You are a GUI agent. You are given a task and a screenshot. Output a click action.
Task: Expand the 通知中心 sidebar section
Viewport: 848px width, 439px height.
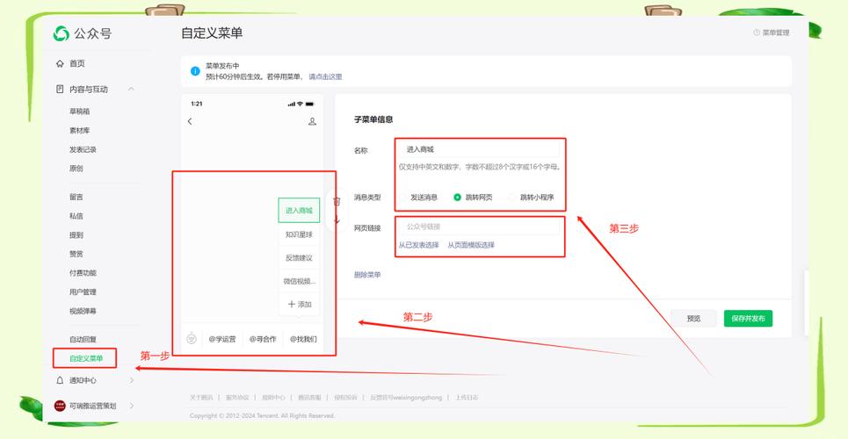tap(131, 380)
